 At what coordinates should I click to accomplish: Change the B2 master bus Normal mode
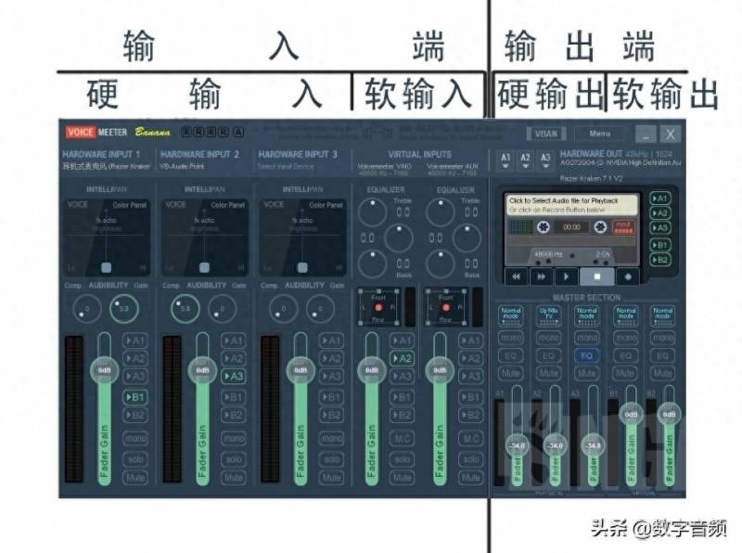pos(662,315)
